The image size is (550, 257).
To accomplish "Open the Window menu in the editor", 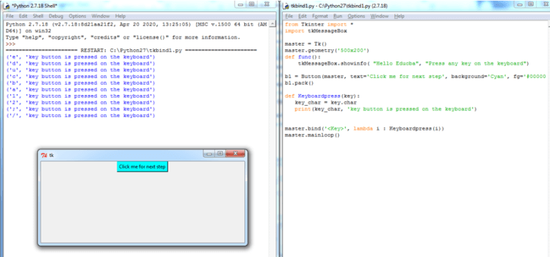I will point(380,16).
